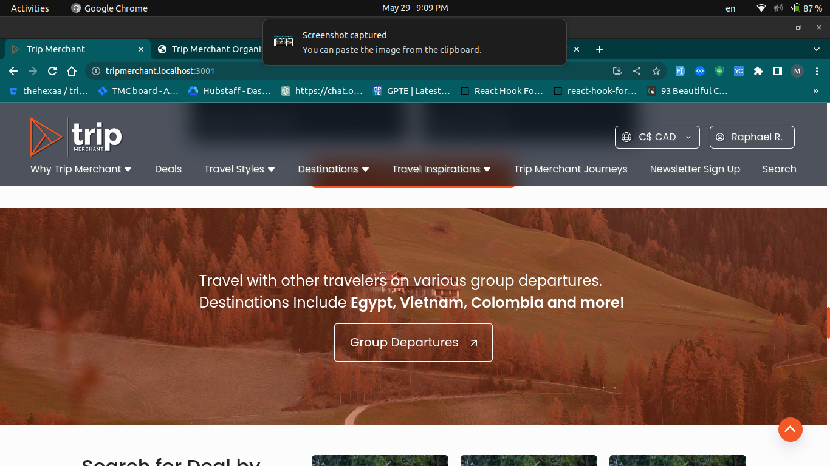Go back with the browser back arrow
Viewport: 830px width, 466px height.
pos(13,71)
